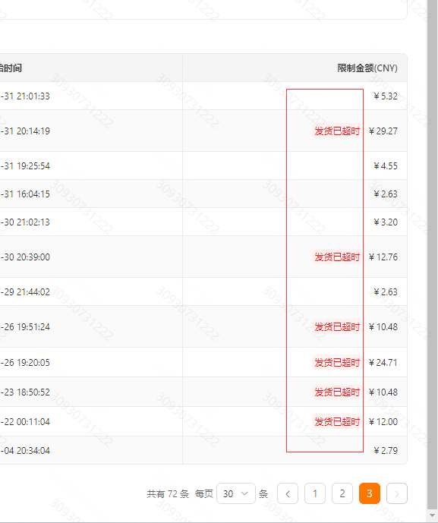
Task: Click the vertical scrollbar track
Action: click(433, 254)
